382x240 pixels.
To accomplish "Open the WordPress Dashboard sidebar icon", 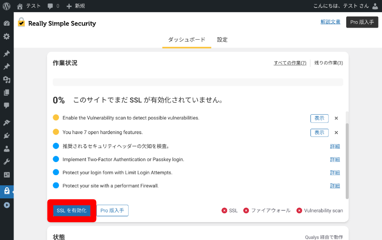I will coord(7,23).
